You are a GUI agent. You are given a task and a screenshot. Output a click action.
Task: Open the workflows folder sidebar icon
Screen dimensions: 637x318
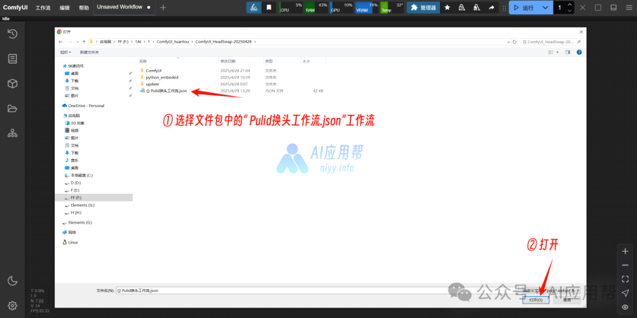click(12, 108)
